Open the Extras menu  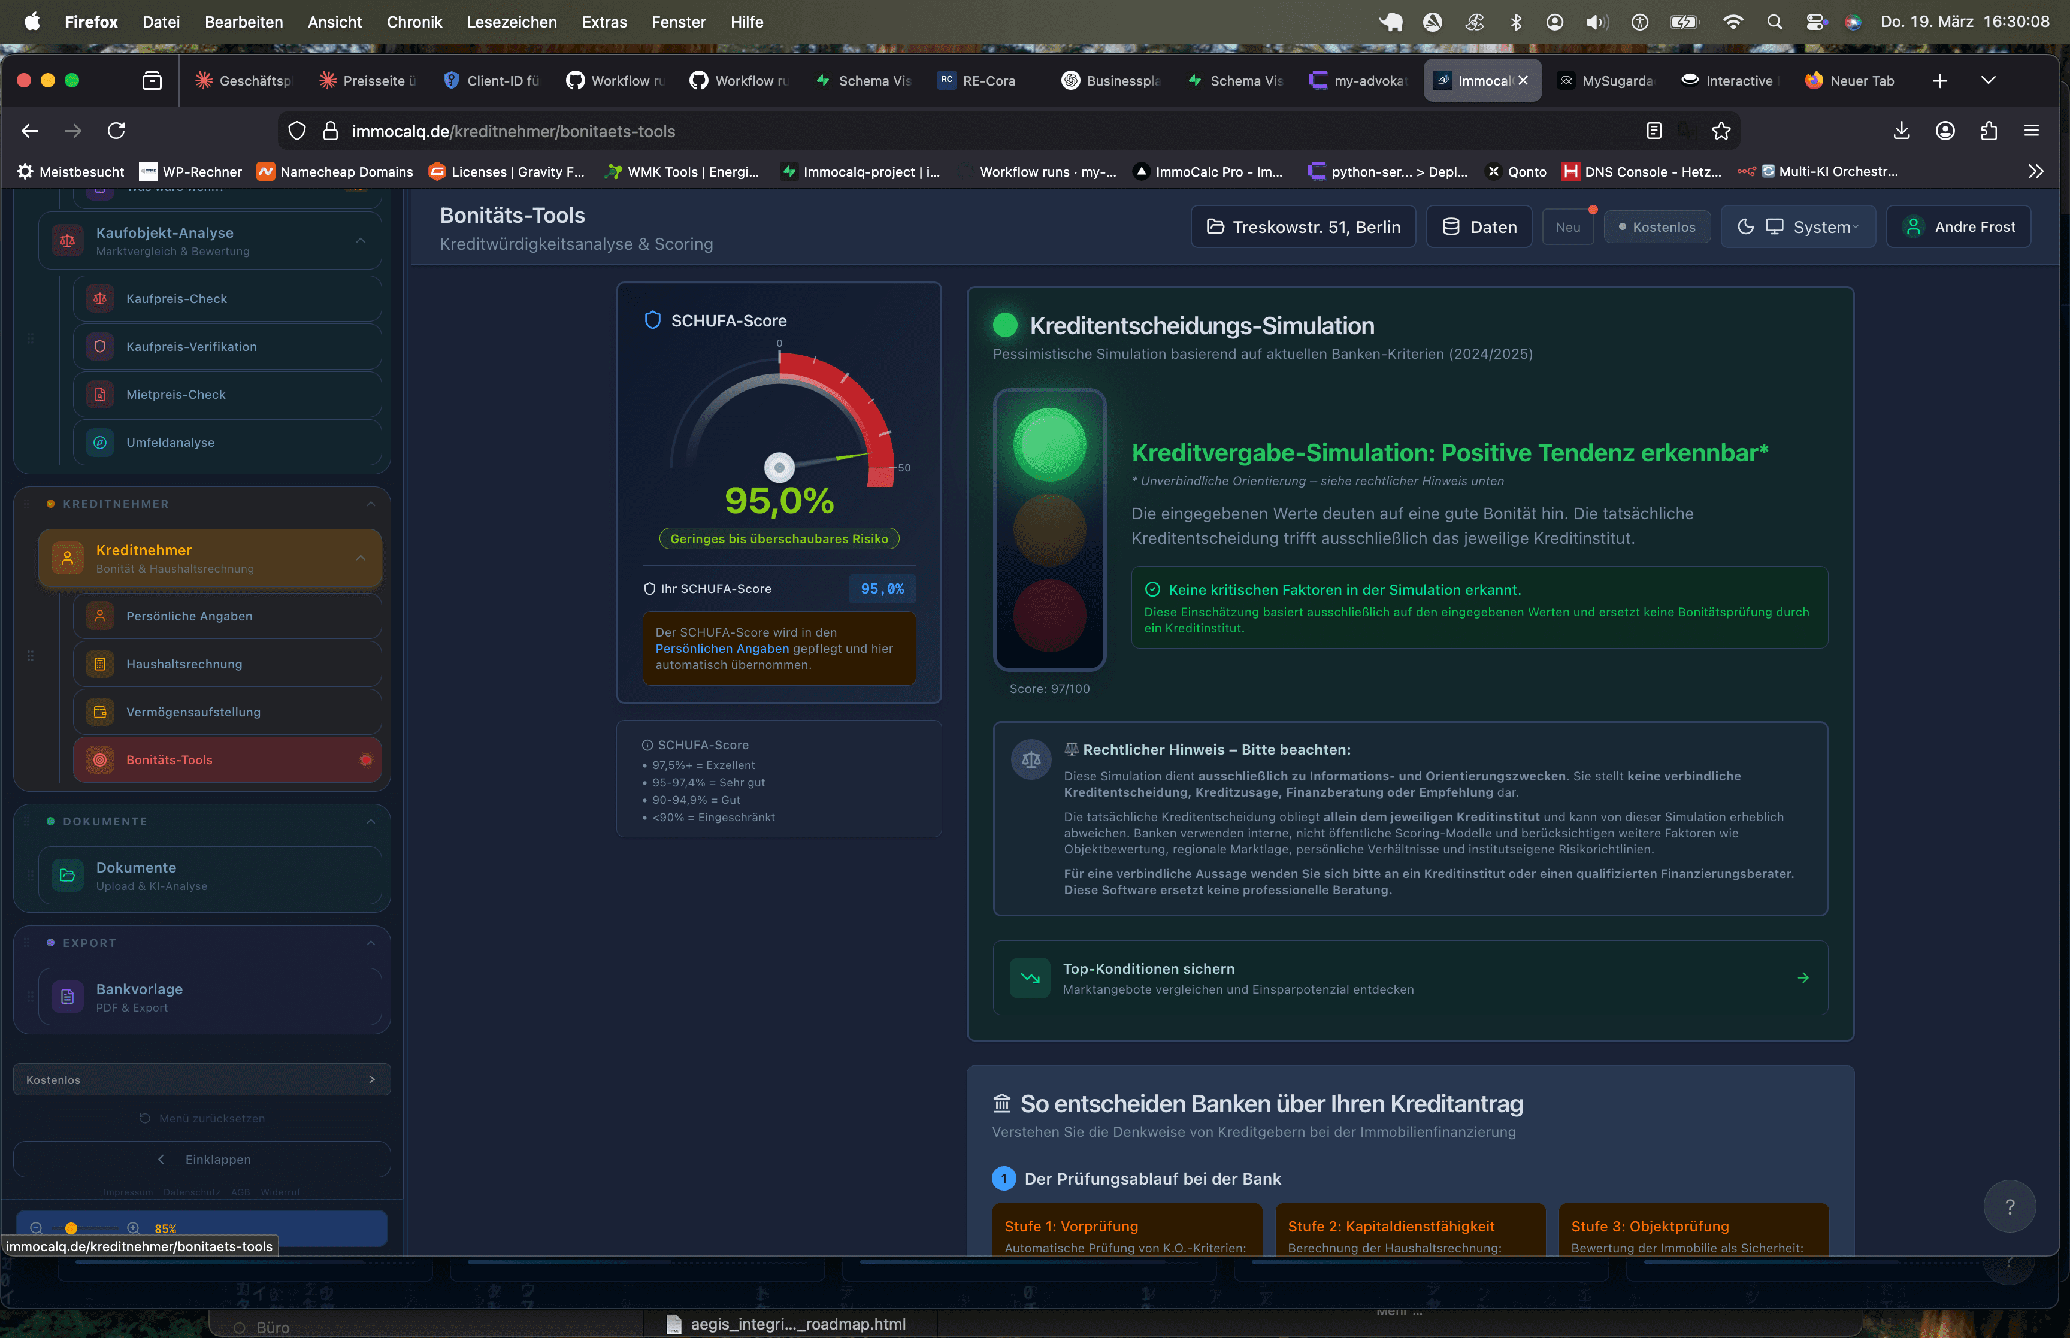604,22
